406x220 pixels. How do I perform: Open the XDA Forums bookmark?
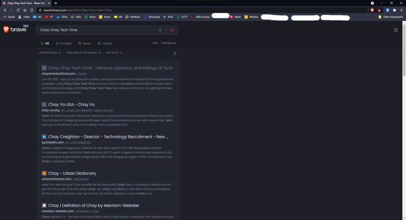pos(200,17)
